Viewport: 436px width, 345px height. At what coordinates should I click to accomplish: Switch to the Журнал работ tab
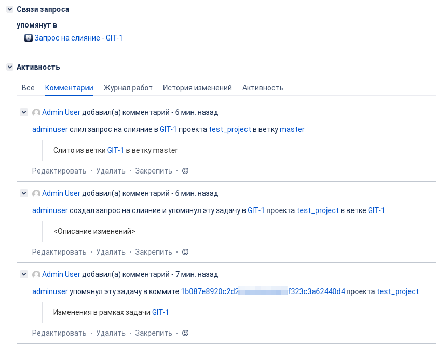coord(128,88)
